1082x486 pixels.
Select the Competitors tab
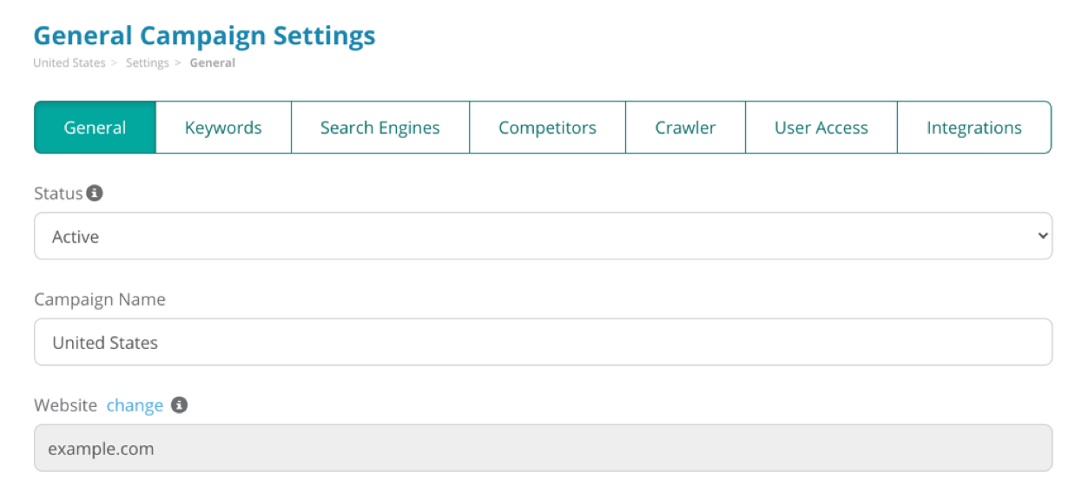point(547,128)
